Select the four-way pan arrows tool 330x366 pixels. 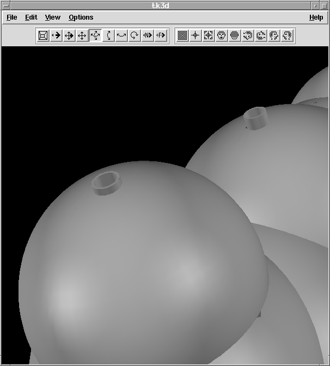(82, 35)
